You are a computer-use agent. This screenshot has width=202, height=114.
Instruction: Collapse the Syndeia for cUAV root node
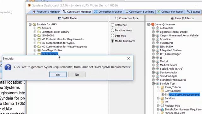coord(30,24)
